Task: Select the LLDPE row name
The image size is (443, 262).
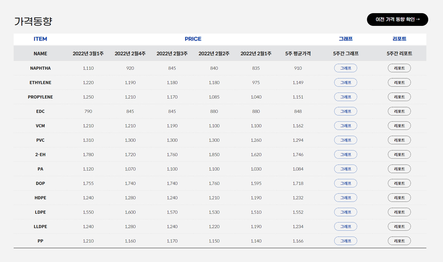Action: [x=40, y=226]
